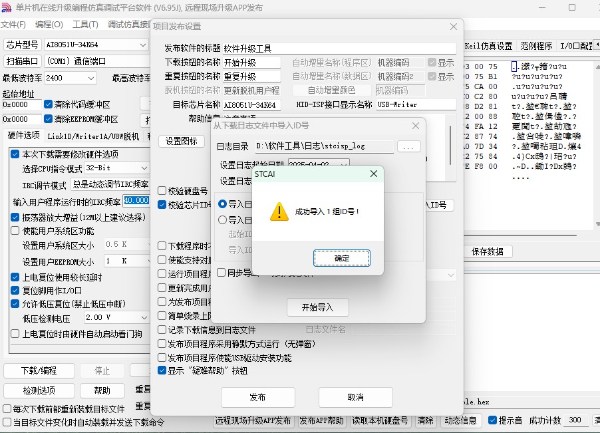Click the HID-ISP接口显示名称 field USB-Writer
This screenshot has width=600, height=433.
point(416,104)
